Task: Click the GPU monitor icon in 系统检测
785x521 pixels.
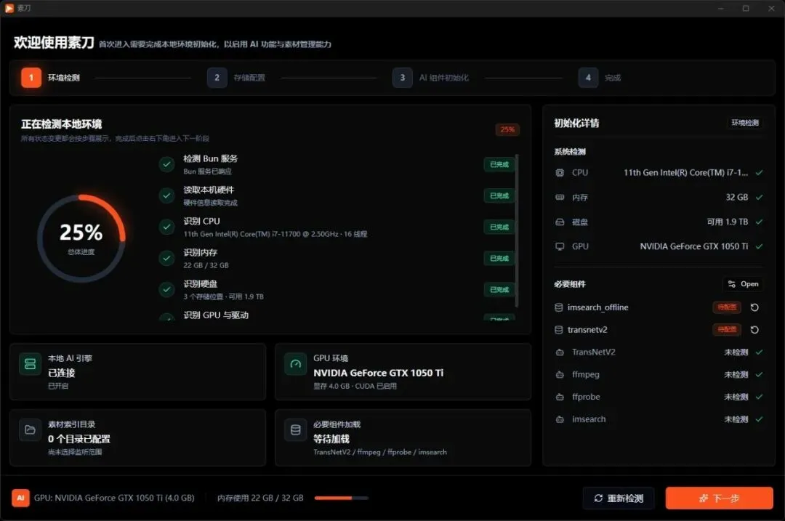Action: (560, 246)
